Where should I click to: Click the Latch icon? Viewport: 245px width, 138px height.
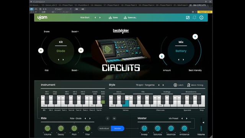click(175, 85)
